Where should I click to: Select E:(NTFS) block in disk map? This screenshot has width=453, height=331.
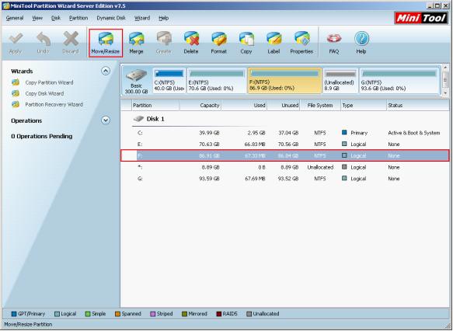coord(217,81)
